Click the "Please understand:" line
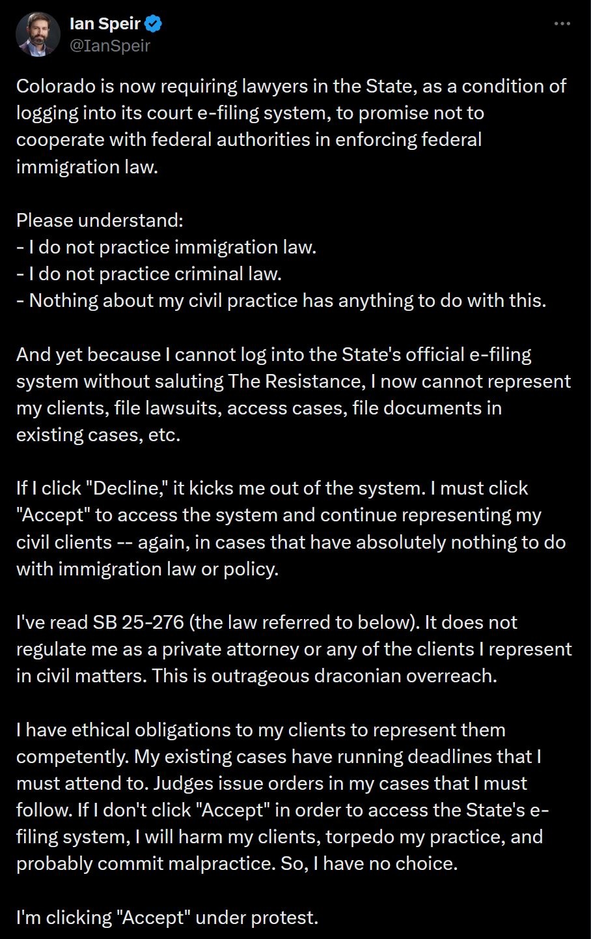This screenshot has height=939, width=591. click(100, 220)
